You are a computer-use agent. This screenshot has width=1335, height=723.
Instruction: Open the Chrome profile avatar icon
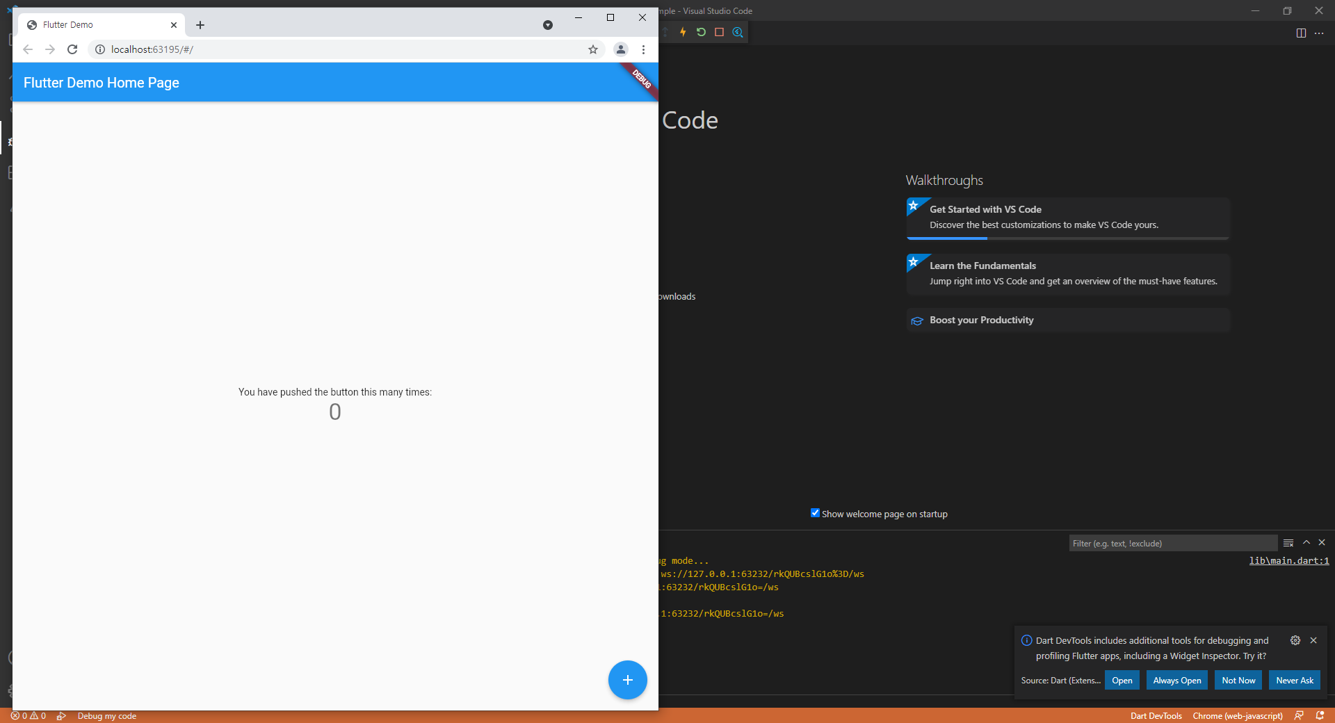621,49
